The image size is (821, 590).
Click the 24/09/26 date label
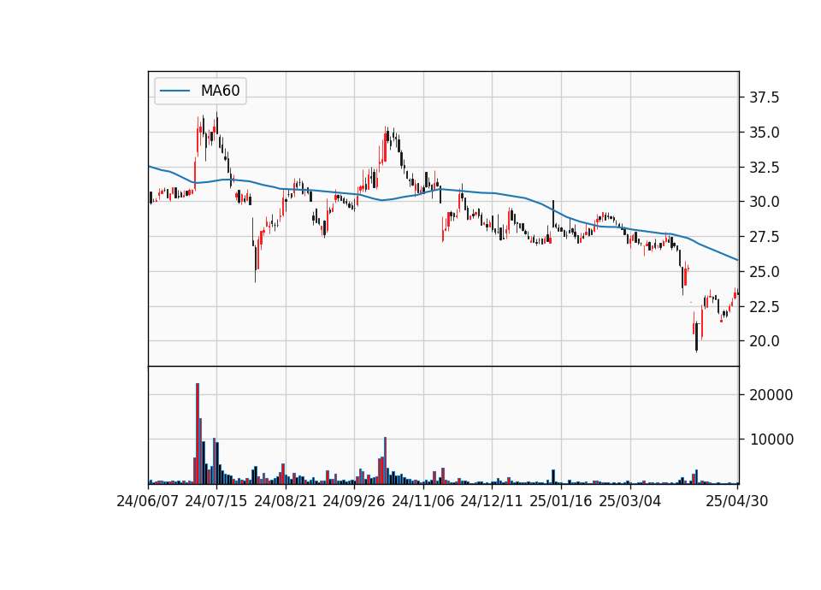(354, 501)
